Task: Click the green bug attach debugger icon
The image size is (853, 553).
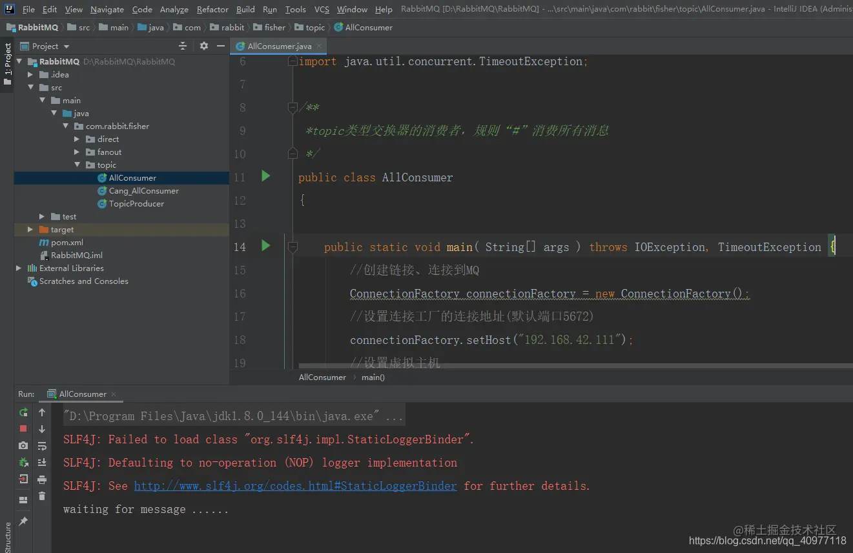Action: [x=23, y=462]
